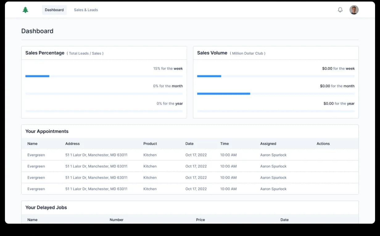Click the "( Million Dollar Club )" subtitle
This screenshot has width=380, height=236.
point(248,53)
